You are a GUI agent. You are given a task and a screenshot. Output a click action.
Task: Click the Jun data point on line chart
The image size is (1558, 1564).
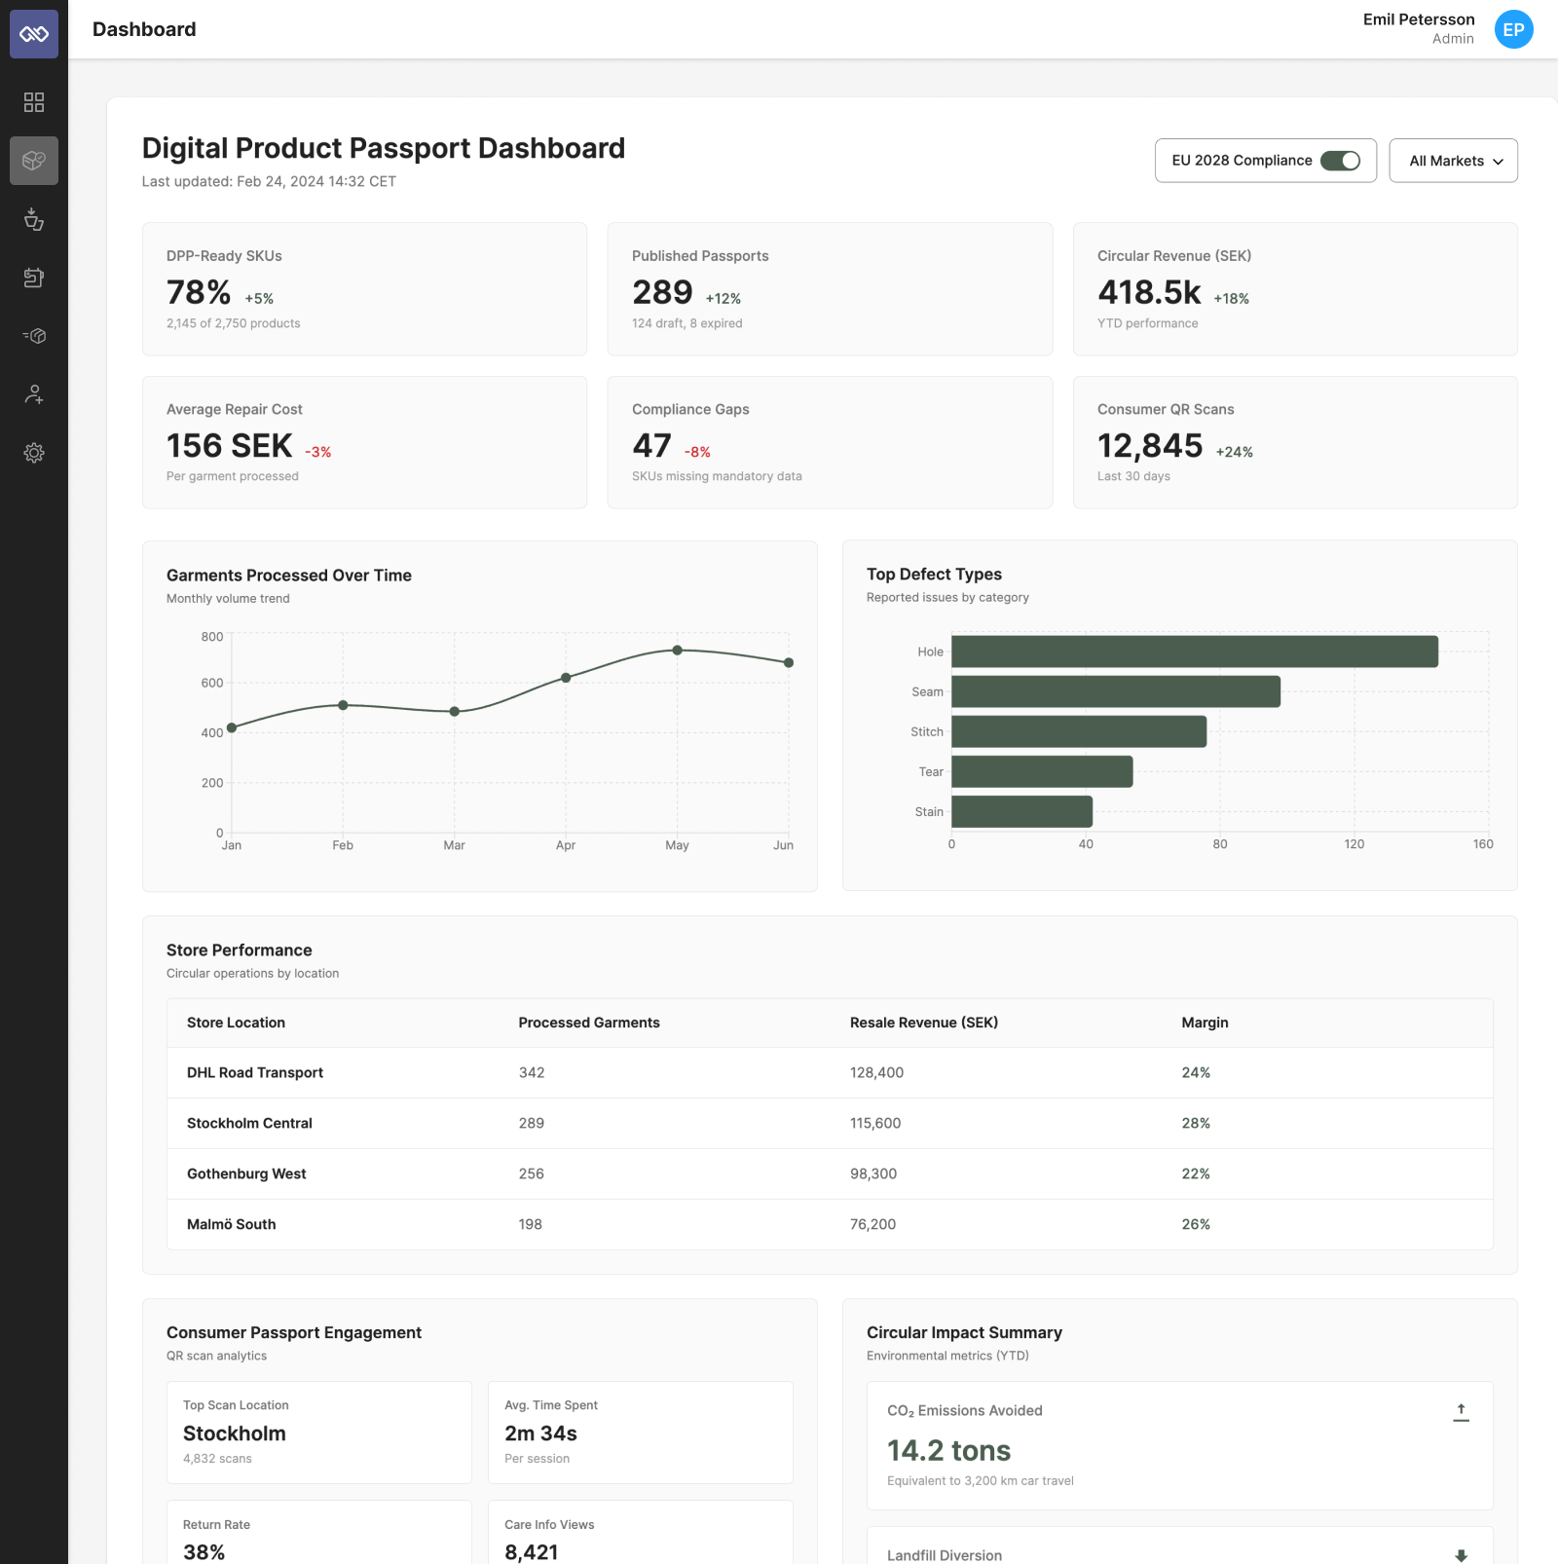(x=789, y=663)
